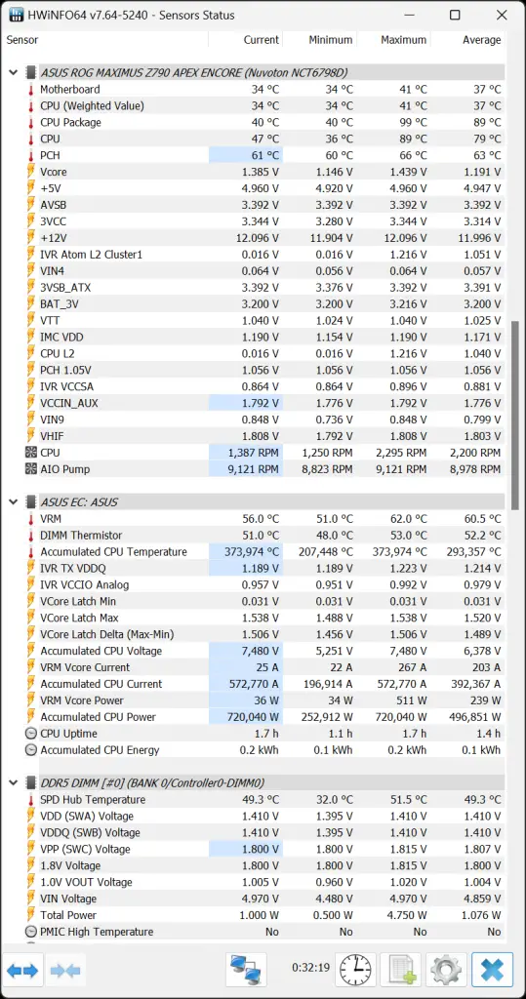This screenshot has width=526, height=999.
Task: Click the Vcore voltage lightning icon
Action: click(x=30, y=172)
